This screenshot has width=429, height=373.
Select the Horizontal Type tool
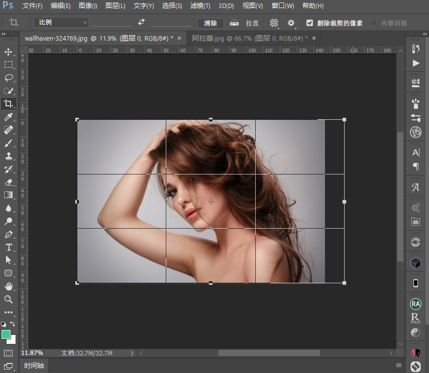[9, 247]
